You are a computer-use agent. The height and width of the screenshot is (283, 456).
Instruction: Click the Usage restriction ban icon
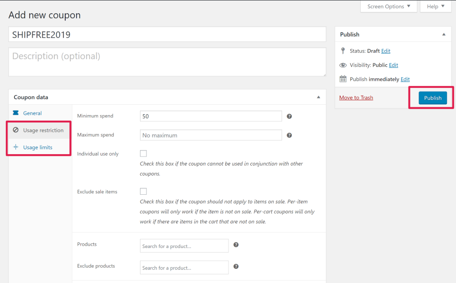pyautogui.click(x=16, y=130)
